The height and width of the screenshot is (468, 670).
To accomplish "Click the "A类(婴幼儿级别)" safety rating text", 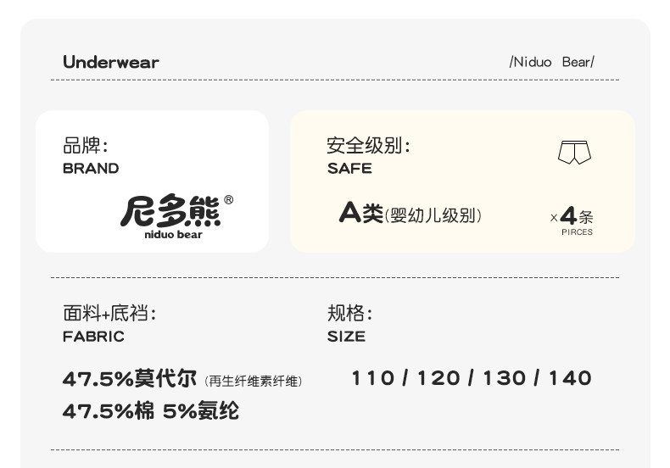I will coord(410,214).
